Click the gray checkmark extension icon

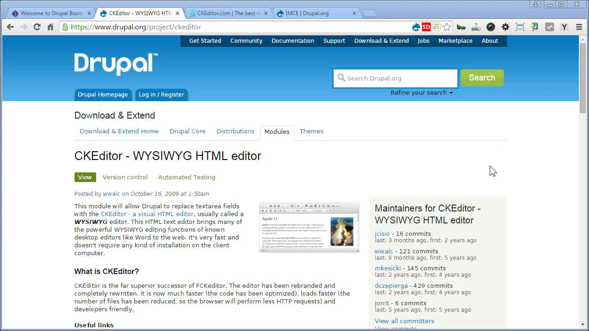pos(549,27)
